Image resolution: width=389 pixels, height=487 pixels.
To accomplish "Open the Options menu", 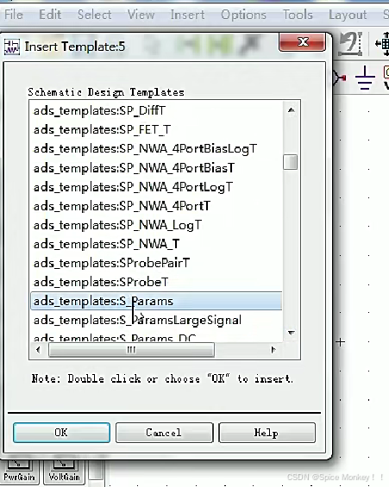I will pyautogui.click(x=243, y=15).
